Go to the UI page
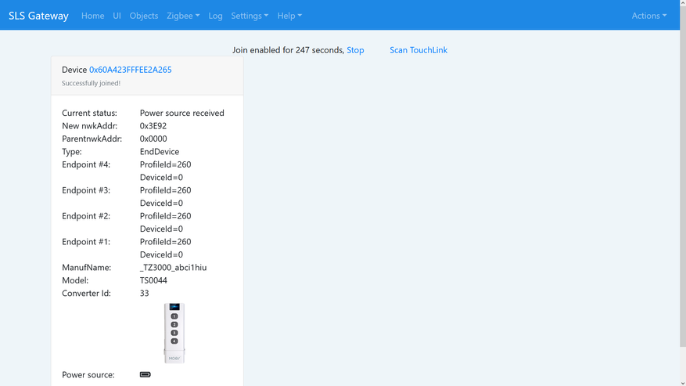The image size is (686, 386). pyautogui.click(x=117, y=16)
